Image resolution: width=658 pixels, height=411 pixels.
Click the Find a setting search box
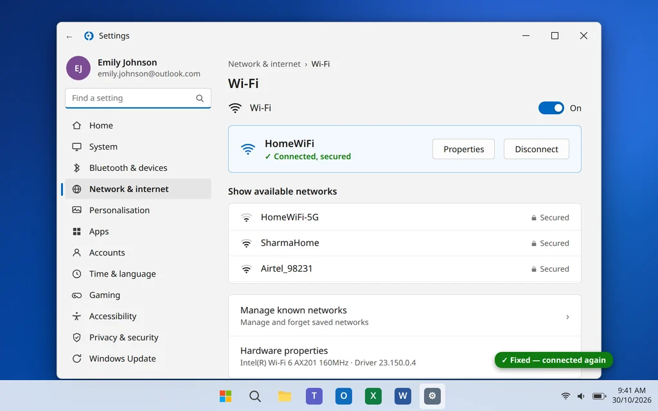click(x=138, y=98)
